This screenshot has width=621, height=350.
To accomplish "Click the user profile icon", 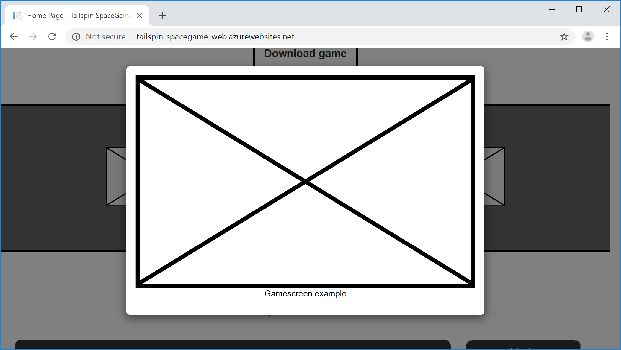I will pos(588,37).
